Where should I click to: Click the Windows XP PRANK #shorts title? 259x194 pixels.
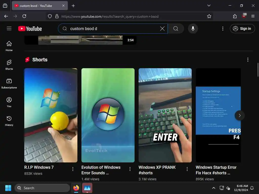click(x=157, y=170)
